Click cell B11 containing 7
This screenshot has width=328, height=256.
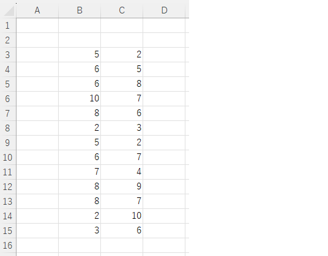click(80, 172)
